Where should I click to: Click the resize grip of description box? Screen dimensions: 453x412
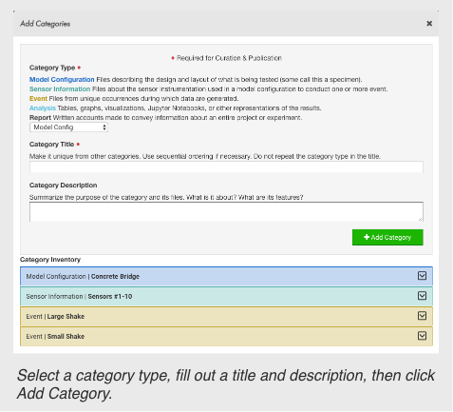pos(420,219)
